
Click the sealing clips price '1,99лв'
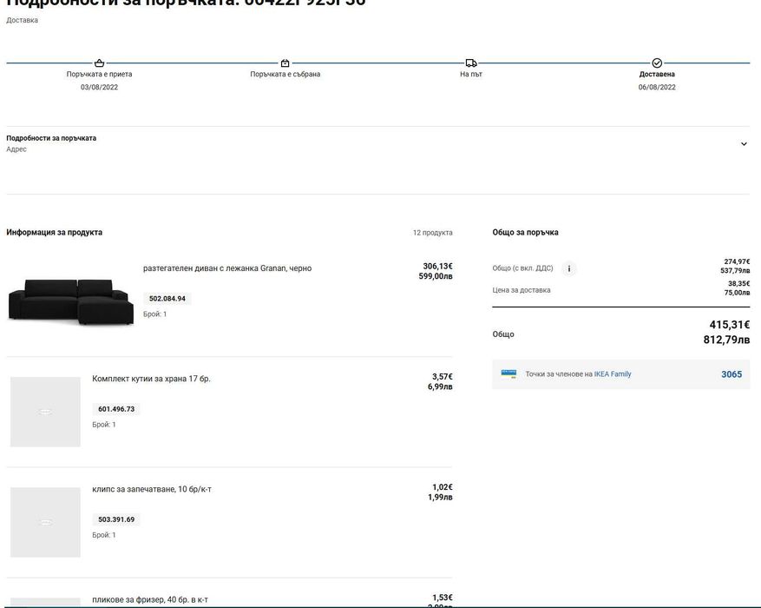pyautogui.click(x=440, y=498)
